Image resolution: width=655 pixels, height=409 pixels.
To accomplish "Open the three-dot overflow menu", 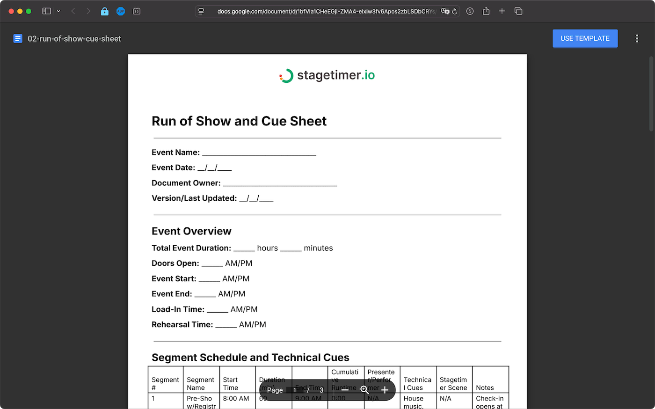I will (637, 38).
